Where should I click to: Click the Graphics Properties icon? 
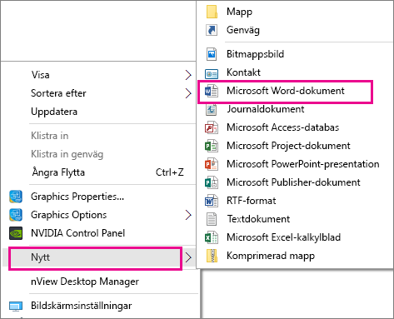pos(16,197)
